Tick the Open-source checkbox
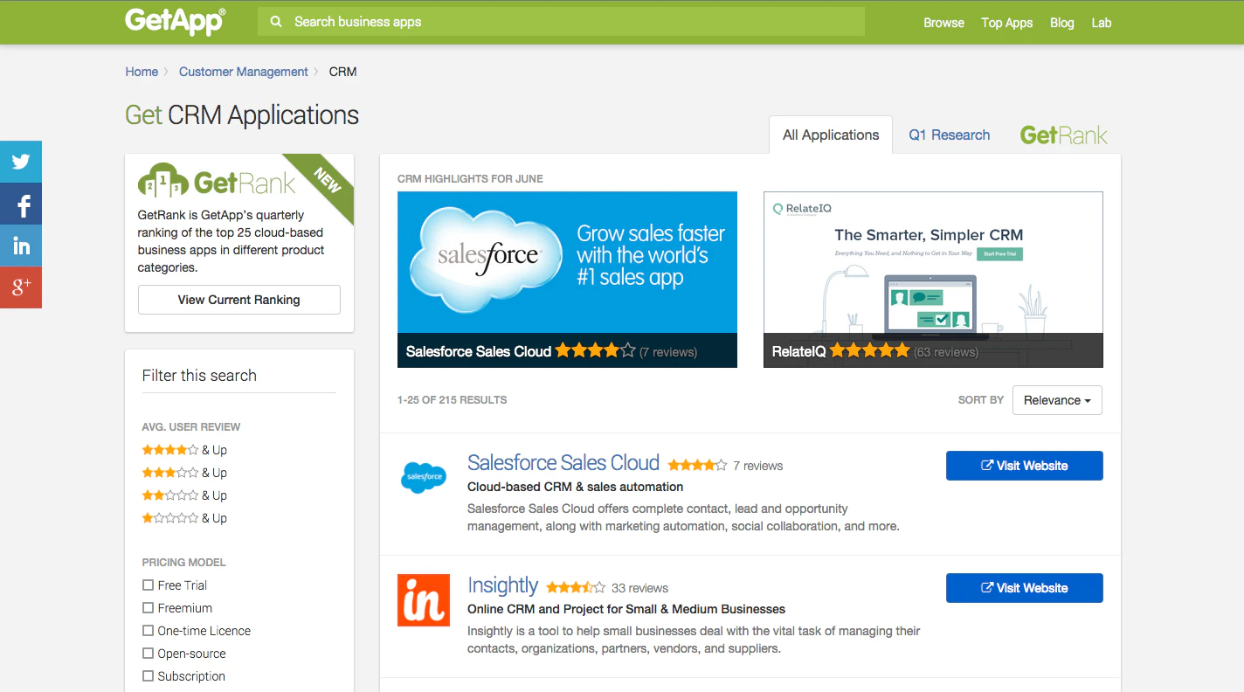 (148, 653)
